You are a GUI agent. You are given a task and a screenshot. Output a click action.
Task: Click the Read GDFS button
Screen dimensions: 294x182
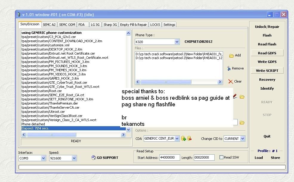point(267,53)
